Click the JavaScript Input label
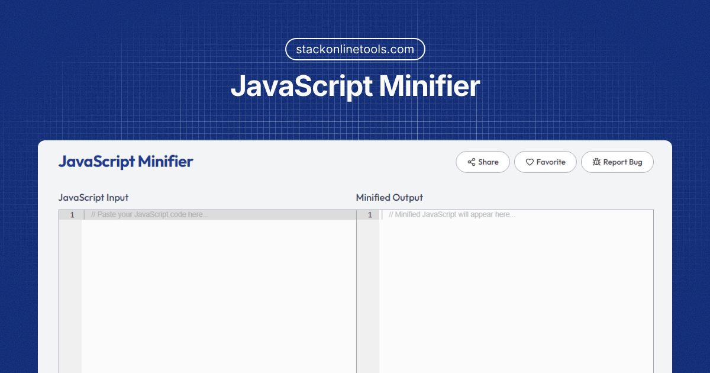The width and height of the screenshot is (710, 373). (93, 198)
